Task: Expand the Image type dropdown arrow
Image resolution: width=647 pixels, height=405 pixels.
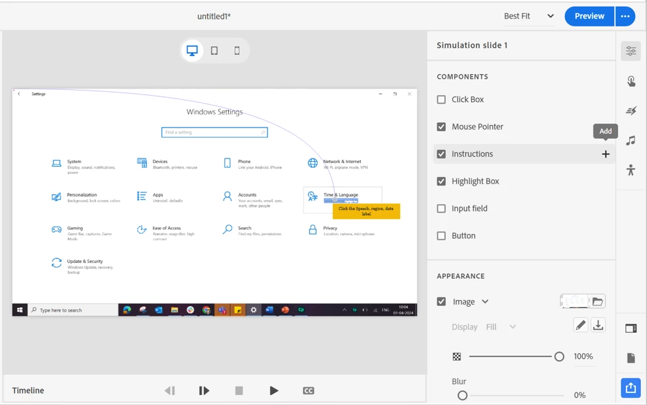Action: click(x=486, y=301)
